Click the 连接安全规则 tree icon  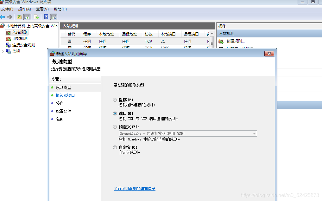coord(8,45)
